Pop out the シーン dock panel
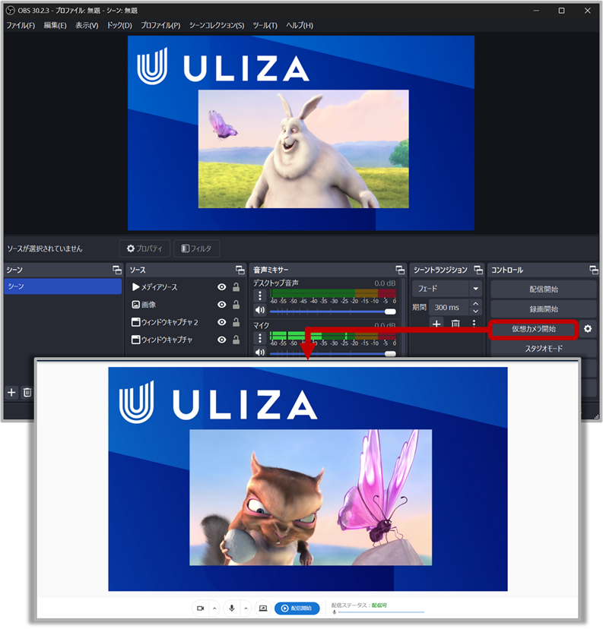The image size is (603, 629). 117,270
